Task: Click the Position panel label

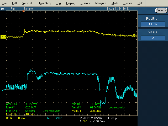Action: [x=153, y=19]
